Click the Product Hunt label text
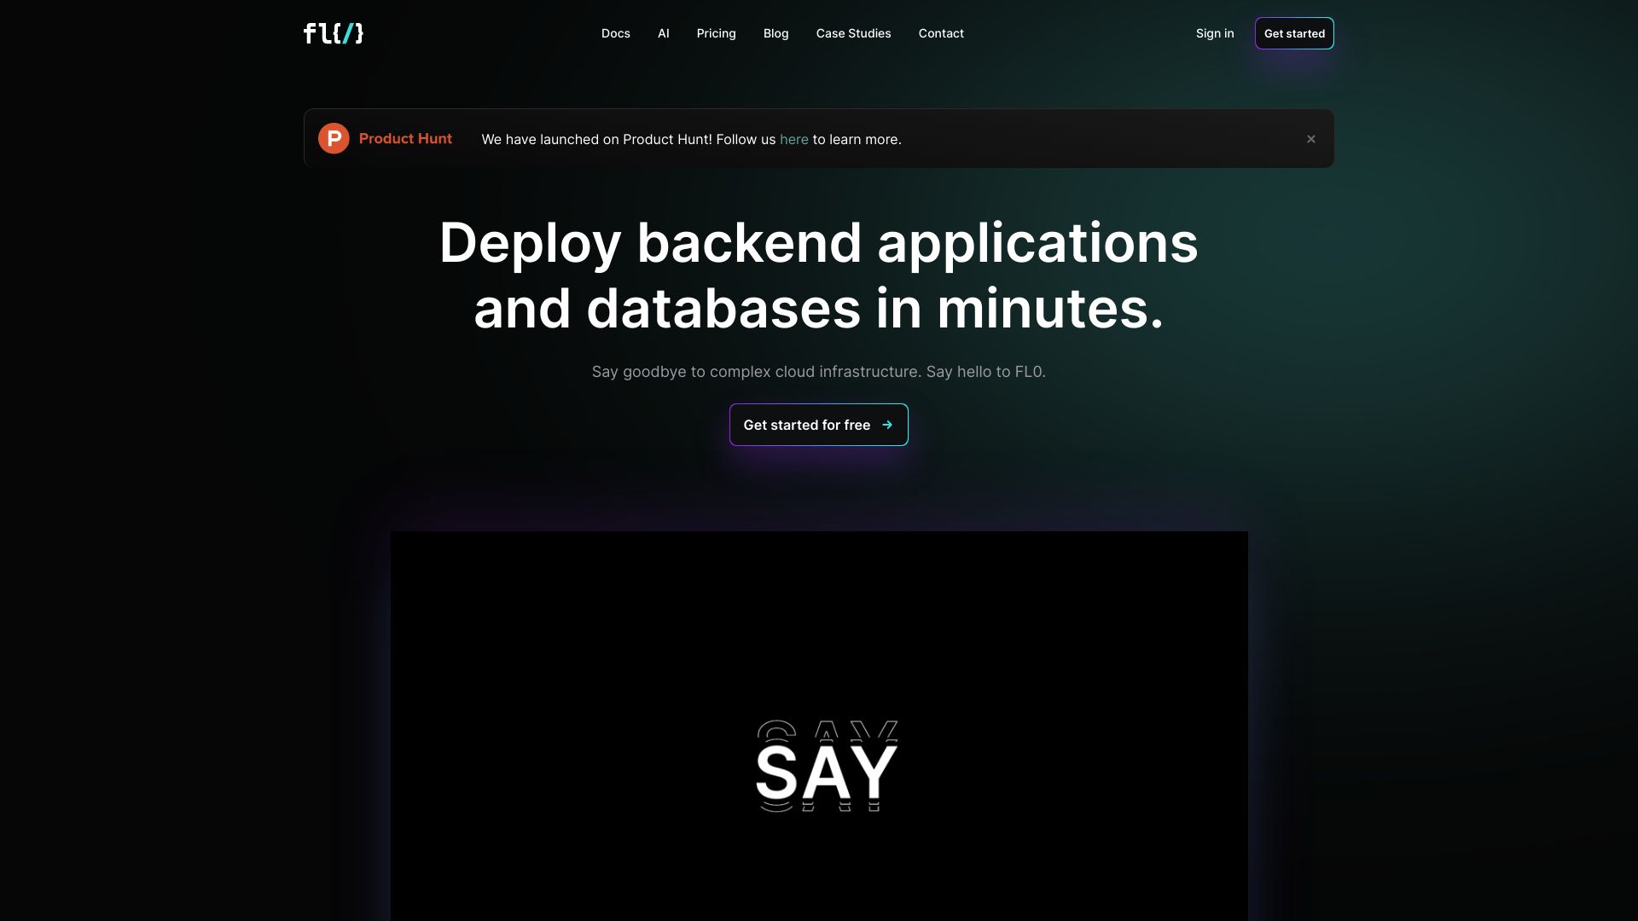This screenshot has width=1638, height=921. pyautogui.click(x=405, y=138)
